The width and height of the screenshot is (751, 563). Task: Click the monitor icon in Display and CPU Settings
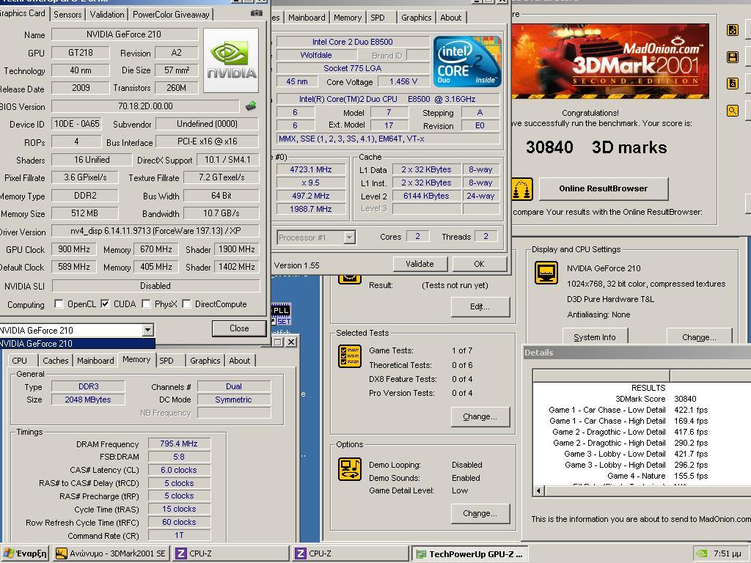[x=546, y=273]
